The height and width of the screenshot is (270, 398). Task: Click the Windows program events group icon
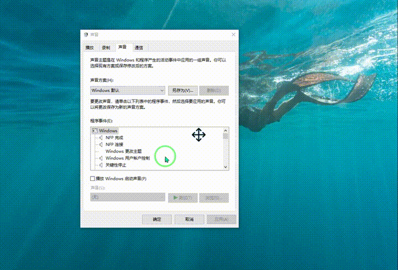point(95,131)
